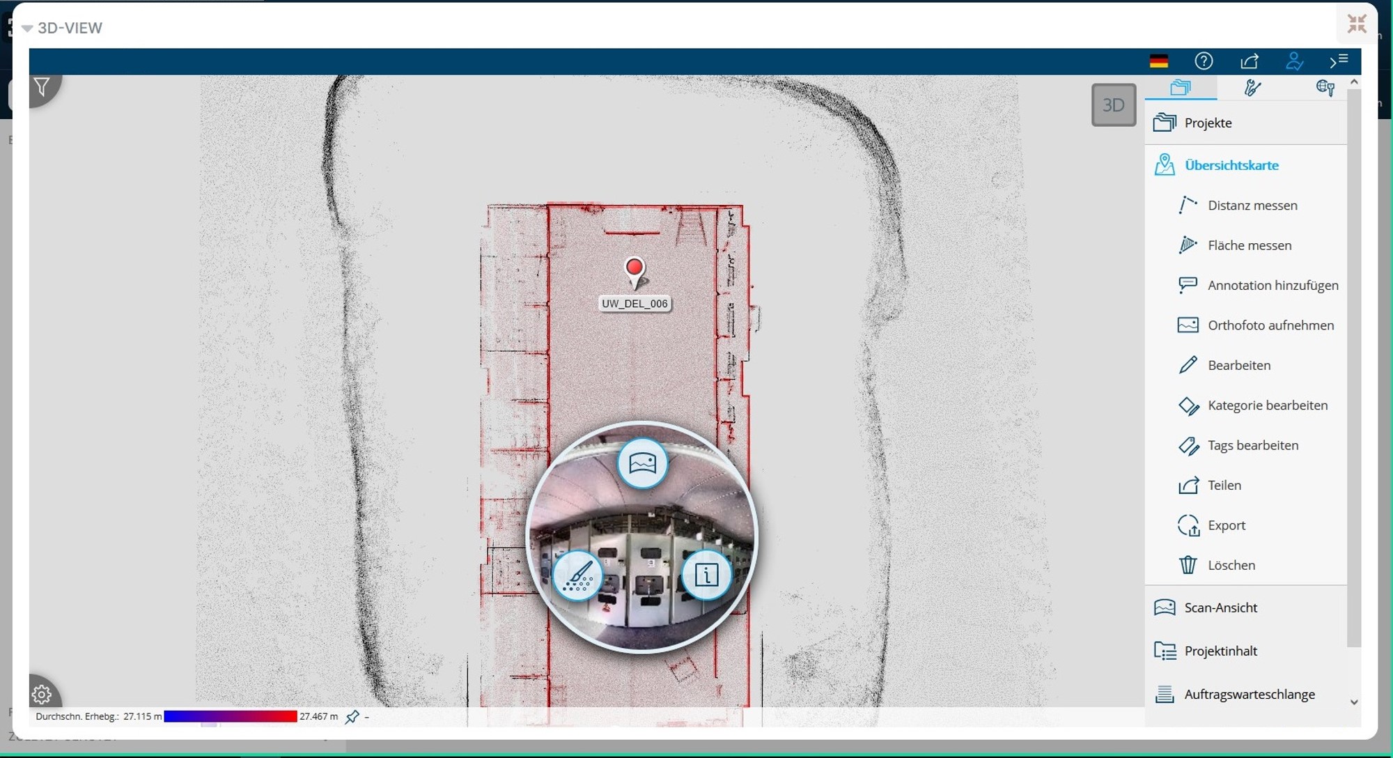The width and height of the screenshot is (1393, 758).
Task: Open Scan-Ansicht section
Action: point(1246,608)
